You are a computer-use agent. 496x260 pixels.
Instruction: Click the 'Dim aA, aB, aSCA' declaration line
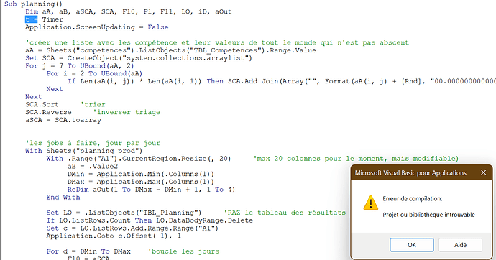click(129, 11)
